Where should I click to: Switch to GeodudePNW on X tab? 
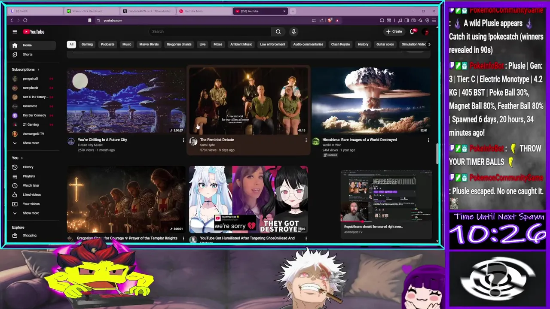click(149, 11)
